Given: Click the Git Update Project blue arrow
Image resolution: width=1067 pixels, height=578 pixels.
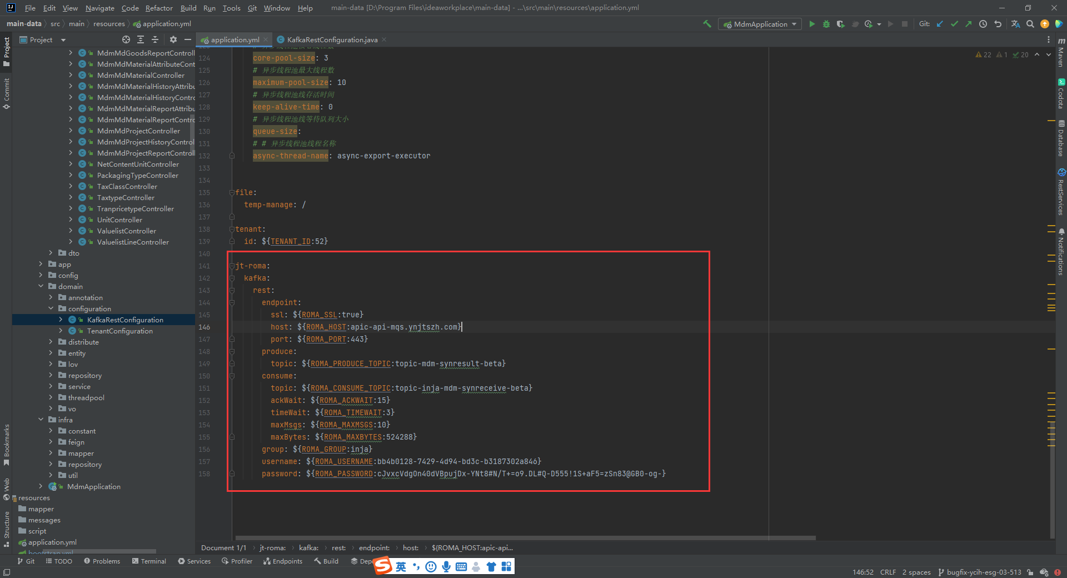Looking at the screenshot, I should click(x=940, y=24).
